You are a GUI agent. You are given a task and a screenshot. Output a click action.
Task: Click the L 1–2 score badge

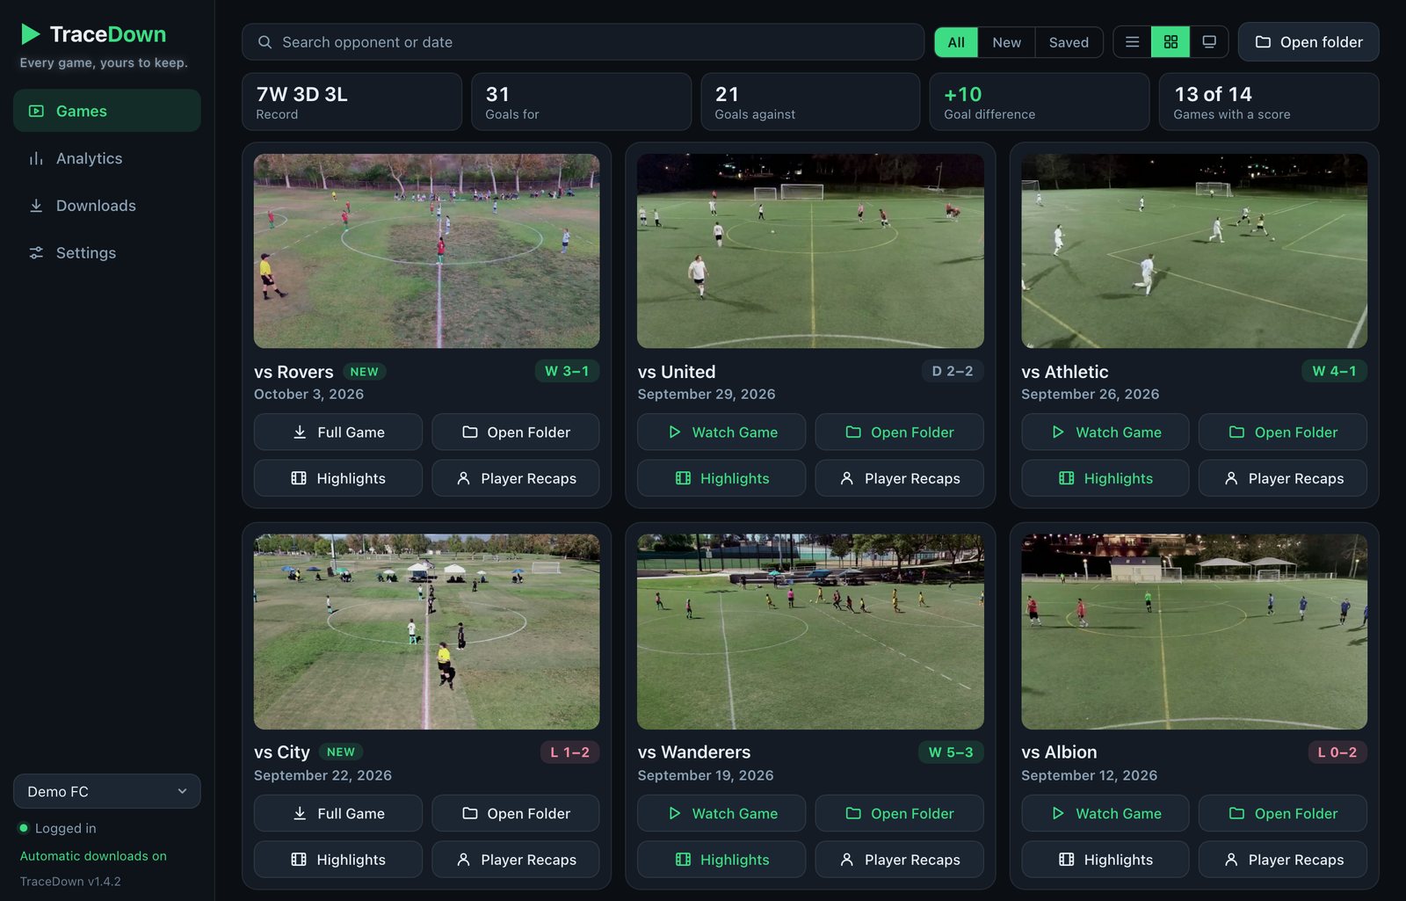point(570,752)
